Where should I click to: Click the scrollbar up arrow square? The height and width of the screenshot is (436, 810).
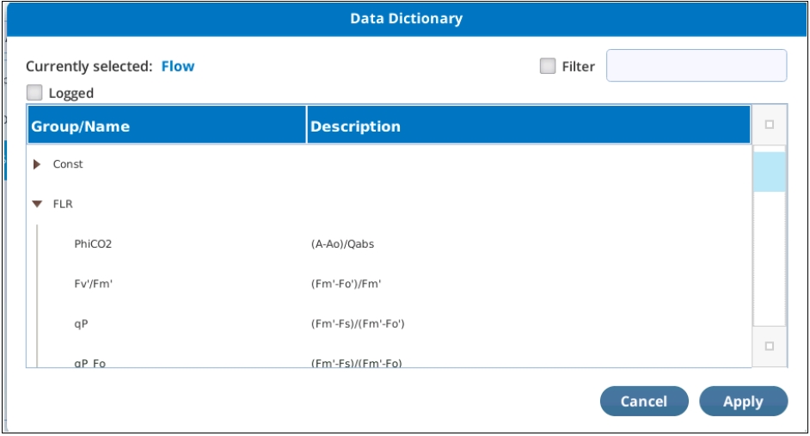coord(770,125)
